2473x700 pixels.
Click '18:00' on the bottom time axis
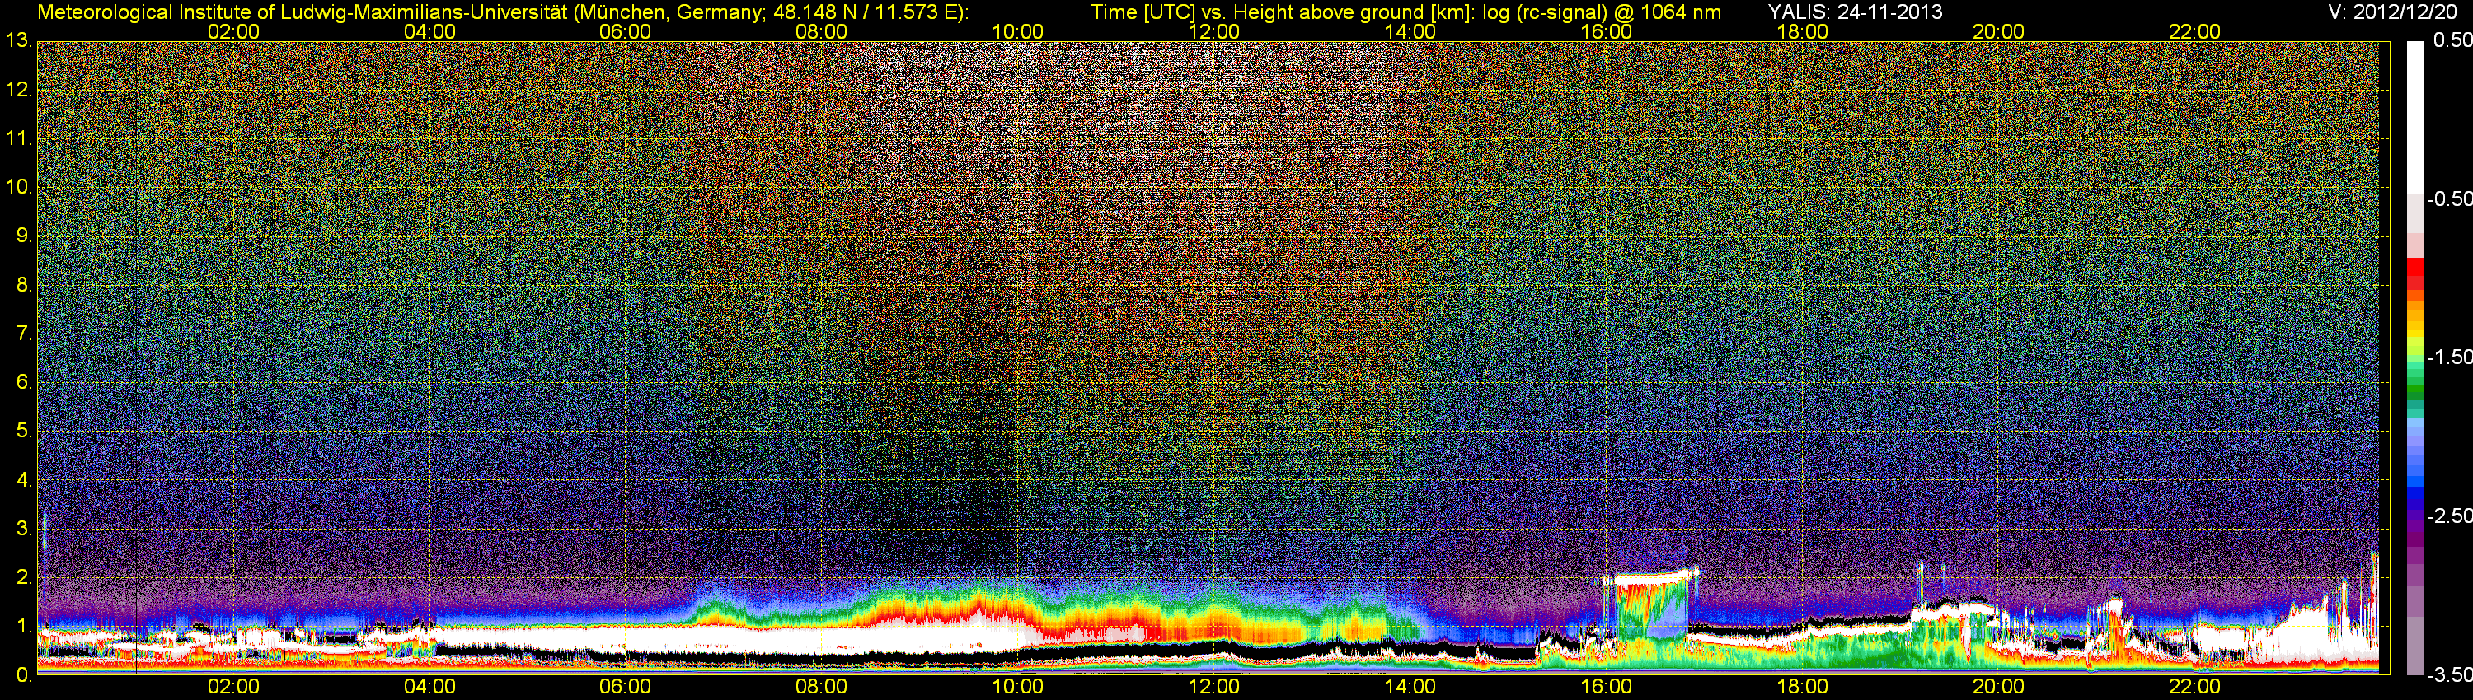1803,687
